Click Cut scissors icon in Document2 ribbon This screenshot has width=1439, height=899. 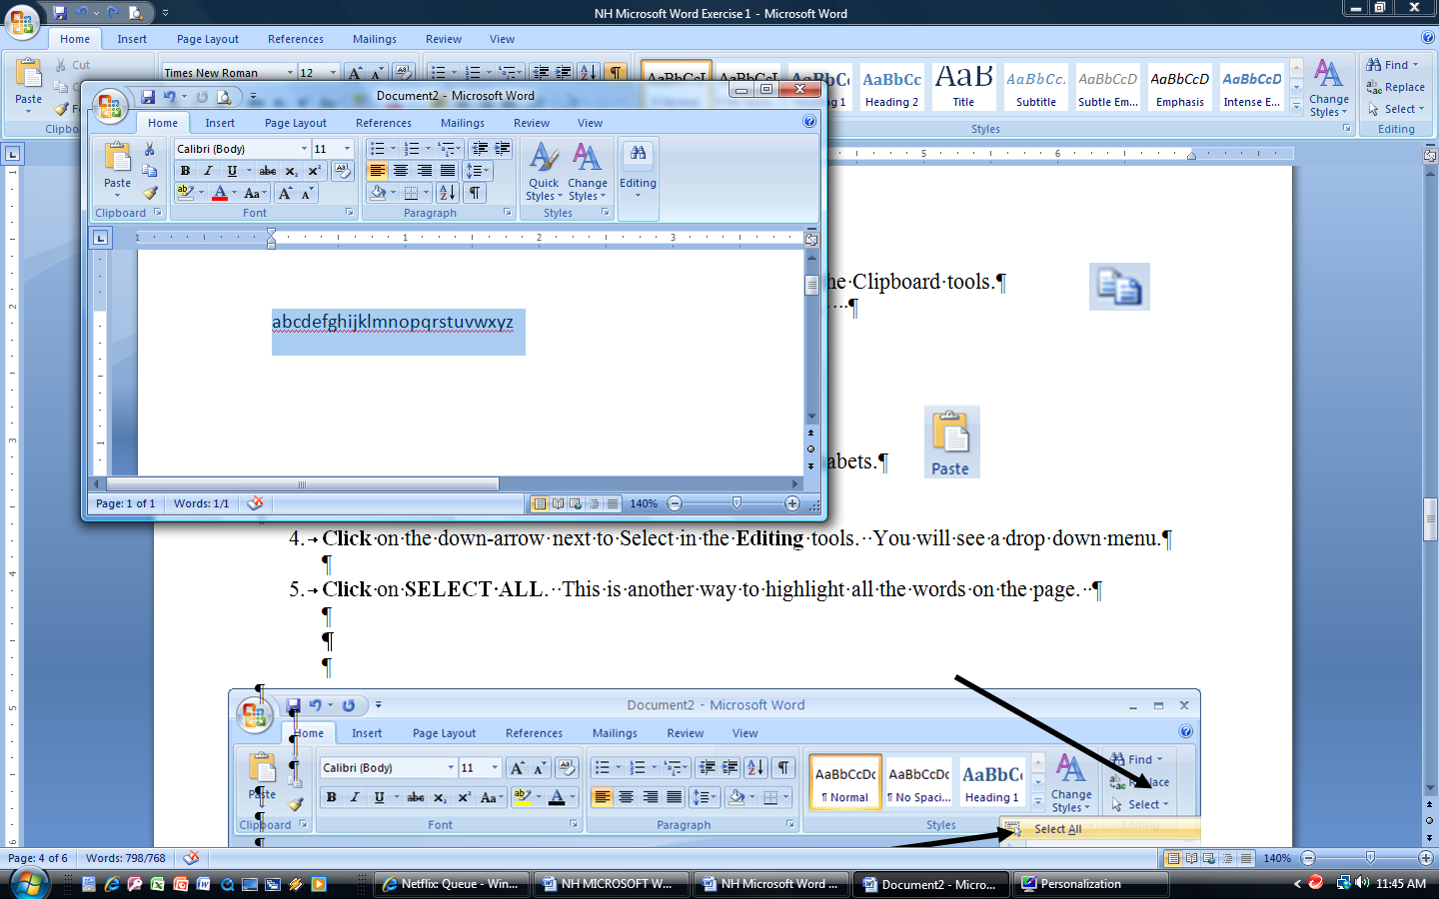tap(150, 149)
